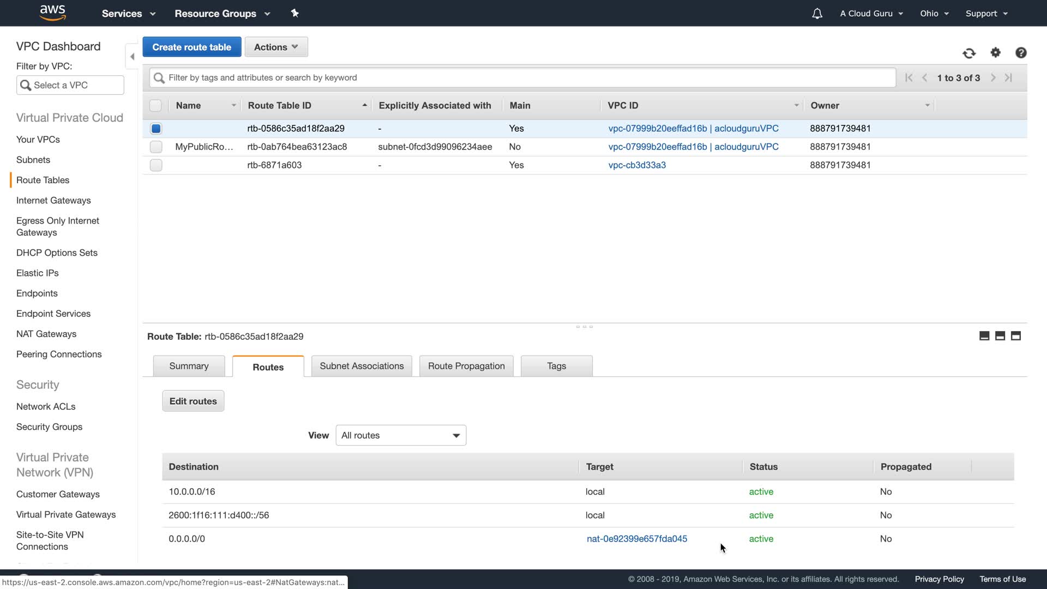
Task: Collapse sidebar with the left arrow icon
Action: [132, 56]
